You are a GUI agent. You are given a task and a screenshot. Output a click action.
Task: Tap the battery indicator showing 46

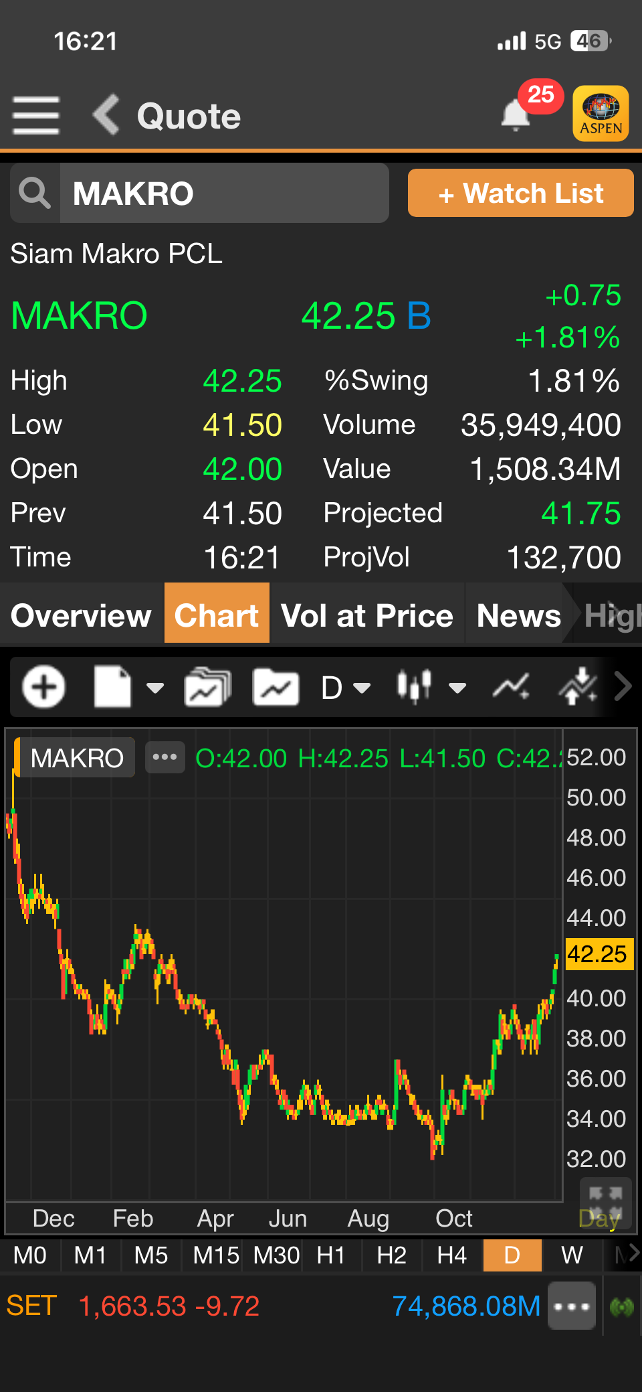(591, 42)
